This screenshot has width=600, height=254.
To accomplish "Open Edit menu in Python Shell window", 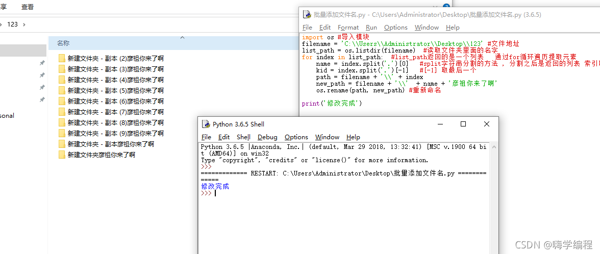I will tap(224, 137).
